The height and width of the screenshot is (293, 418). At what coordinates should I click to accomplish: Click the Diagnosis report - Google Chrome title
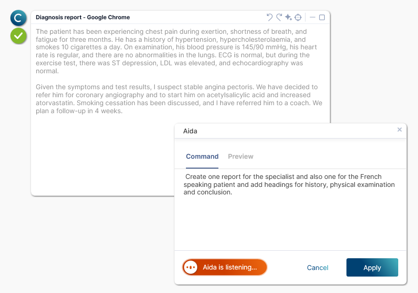[x=83, y=17]
